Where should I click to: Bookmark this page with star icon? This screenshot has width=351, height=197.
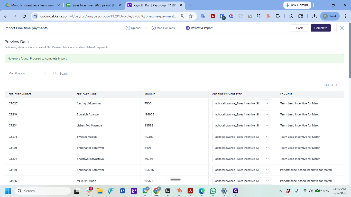click(191, 16)
